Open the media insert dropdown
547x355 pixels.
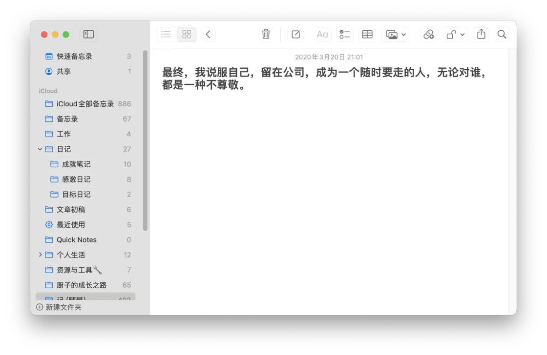point(396,34)
